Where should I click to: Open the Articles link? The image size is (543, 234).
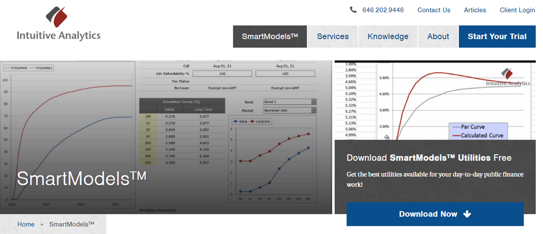475,10
